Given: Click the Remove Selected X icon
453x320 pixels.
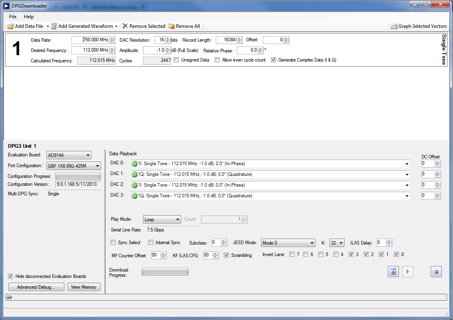Looking at the screenshot, I should point(125,26).
